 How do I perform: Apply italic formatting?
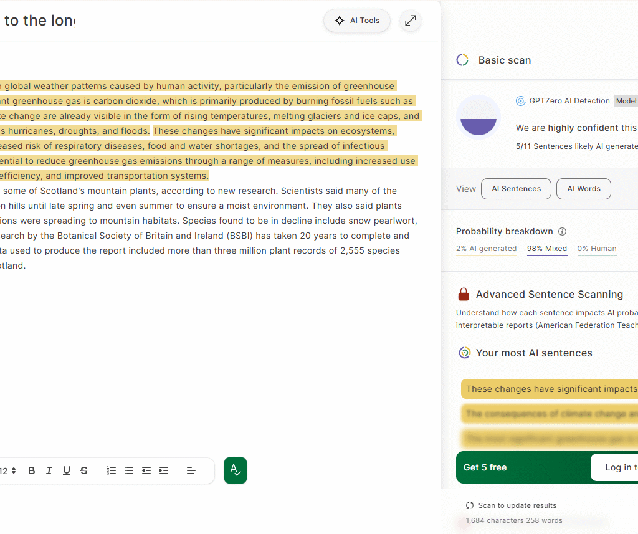tap(49, 470)
